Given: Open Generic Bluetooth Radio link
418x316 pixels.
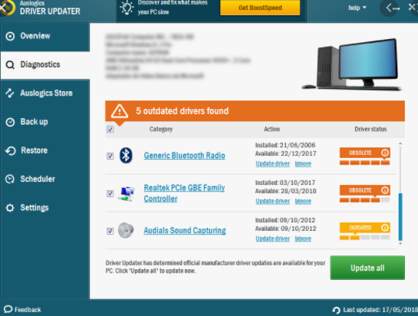Looking at the screenshot, I should tap(185, 156).
